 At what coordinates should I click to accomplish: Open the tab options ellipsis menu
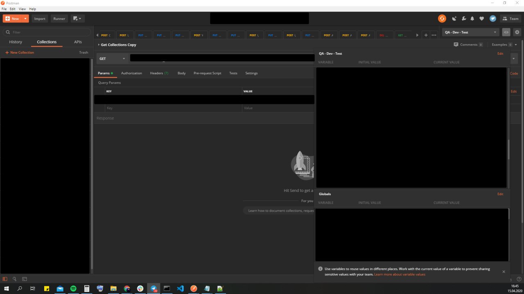[x=434, y=35]
